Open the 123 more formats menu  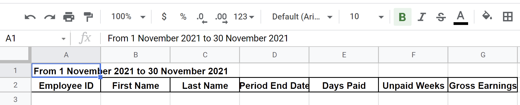click(244, 17)
